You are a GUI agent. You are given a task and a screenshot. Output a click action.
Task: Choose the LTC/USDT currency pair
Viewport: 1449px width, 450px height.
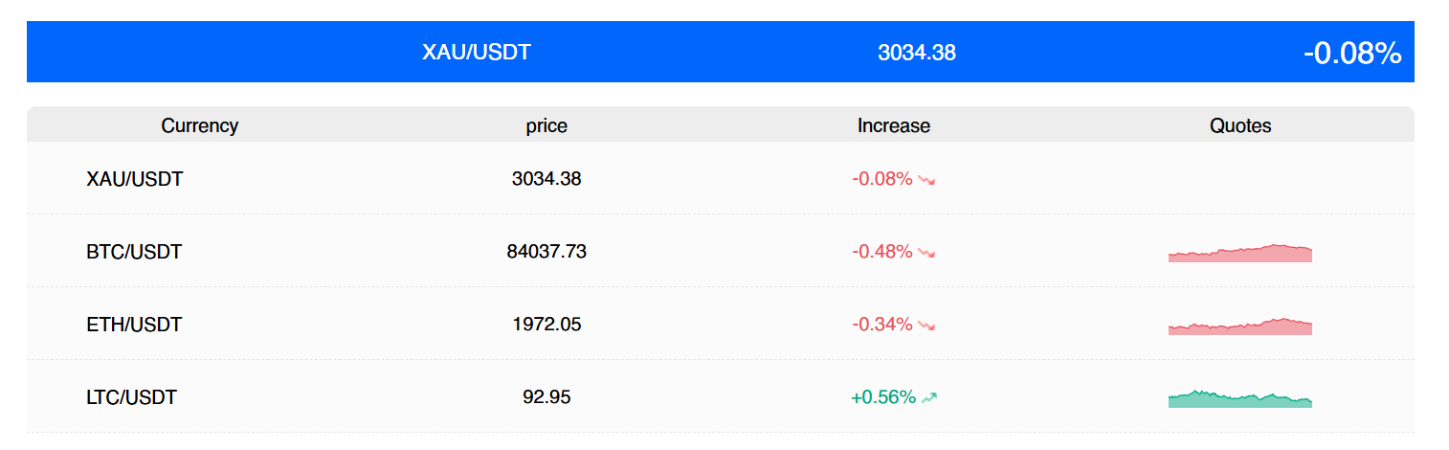(x=132, y=397)
